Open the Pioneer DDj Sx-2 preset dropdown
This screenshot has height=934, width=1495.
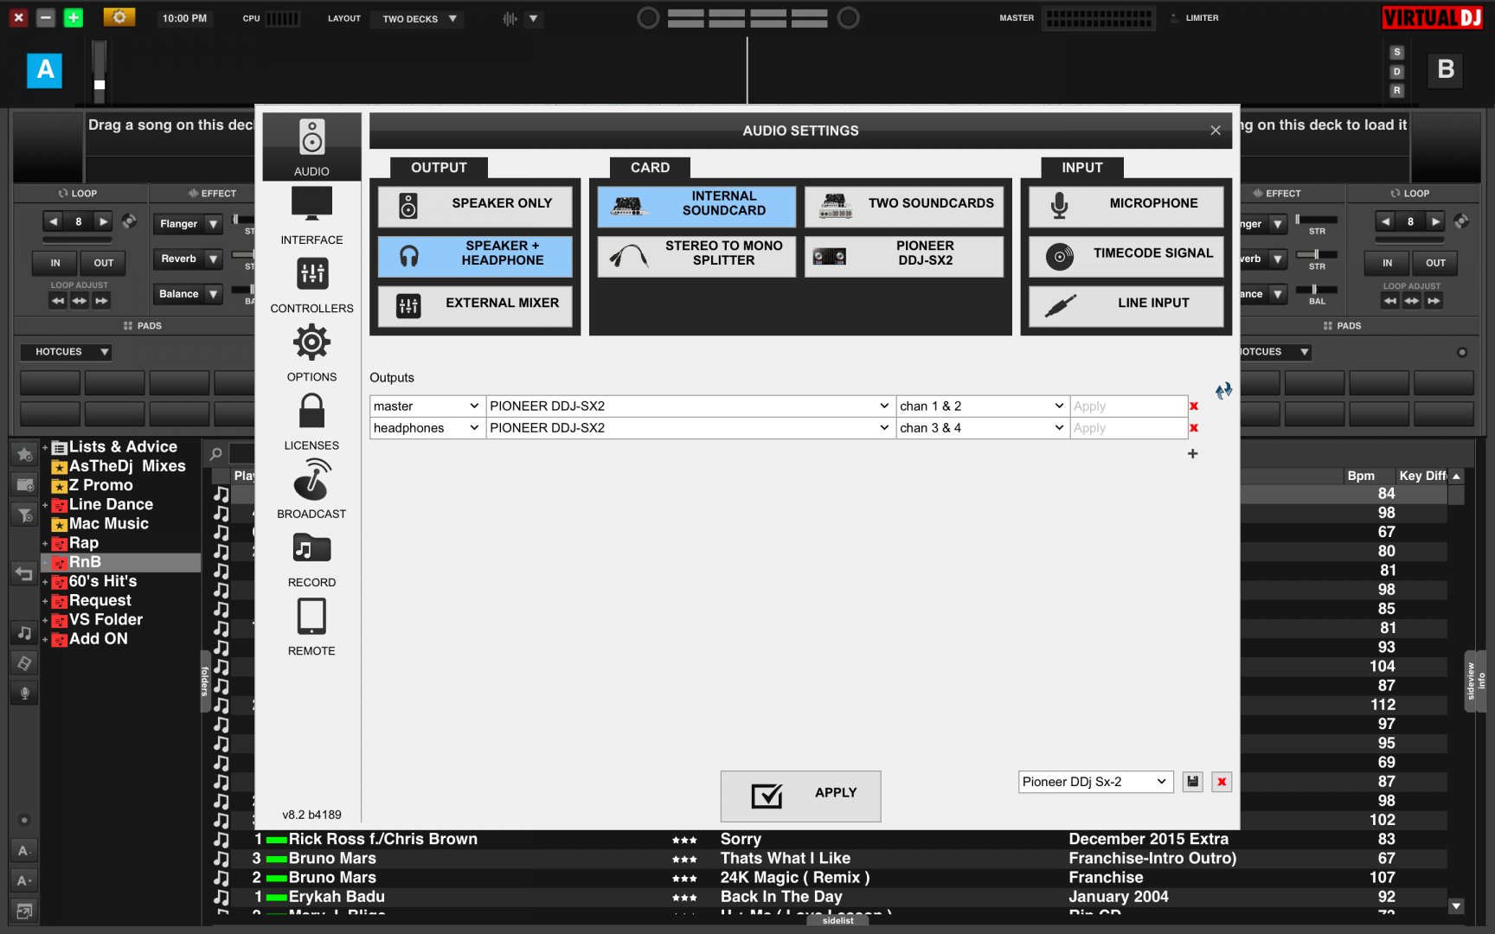pos(1095,782)
